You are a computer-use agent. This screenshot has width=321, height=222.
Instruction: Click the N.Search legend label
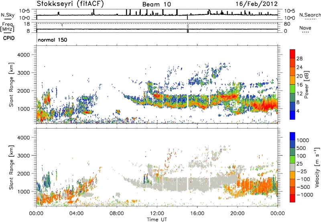click(310, 15)
